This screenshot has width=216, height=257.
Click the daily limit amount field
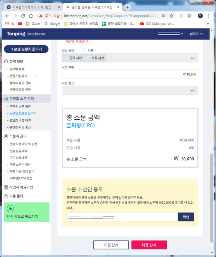point(152,58)
